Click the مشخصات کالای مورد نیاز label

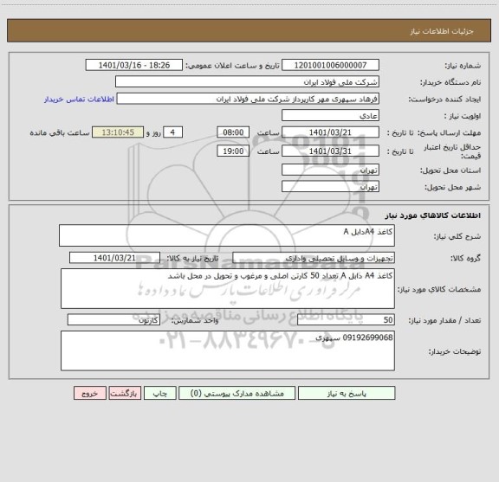(x=439, y=289)
